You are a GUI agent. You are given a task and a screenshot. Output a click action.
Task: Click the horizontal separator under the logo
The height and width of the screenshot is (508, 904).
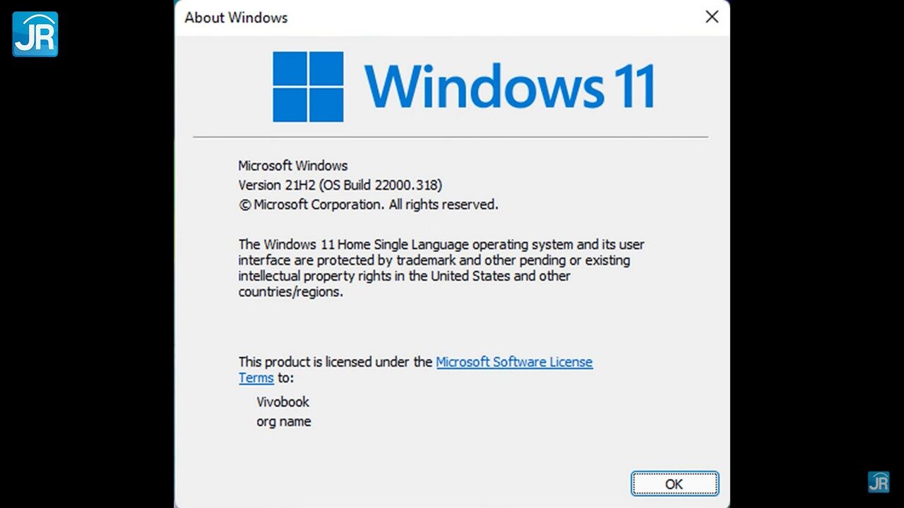[451, 137]
